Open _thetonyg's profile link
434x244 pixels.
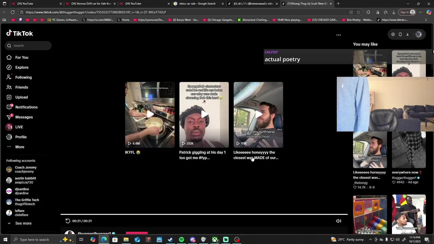click(x=360, y=183)
